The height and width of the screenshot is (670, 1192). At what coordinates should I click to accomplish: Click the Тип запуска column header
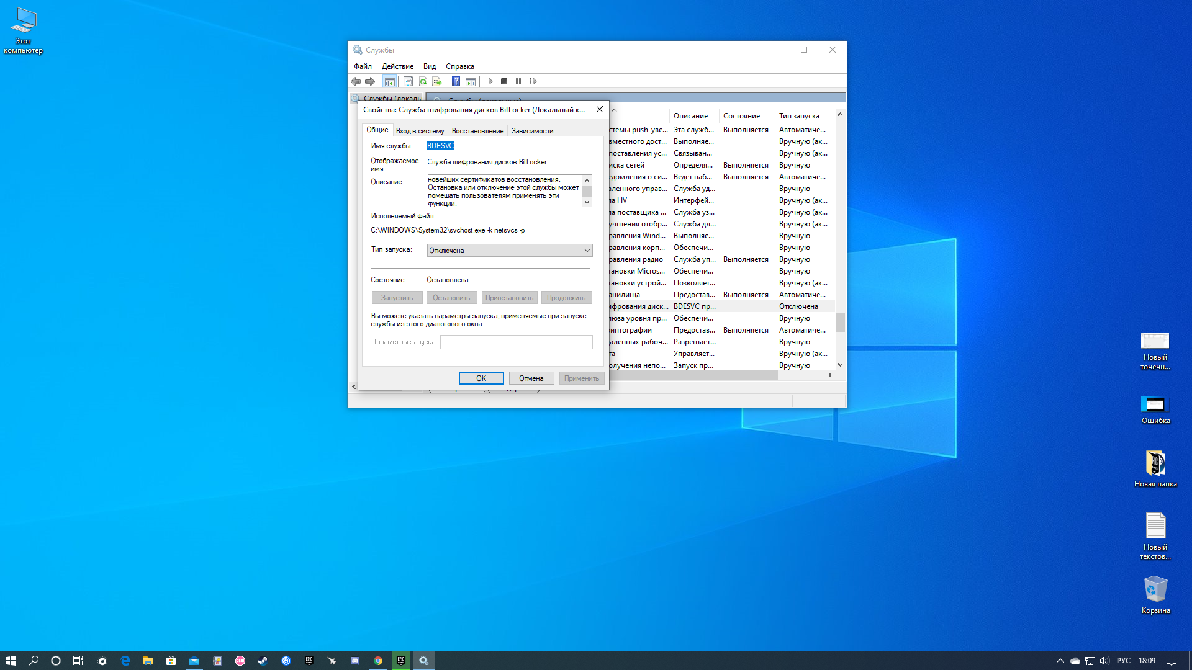click(803, 116)
